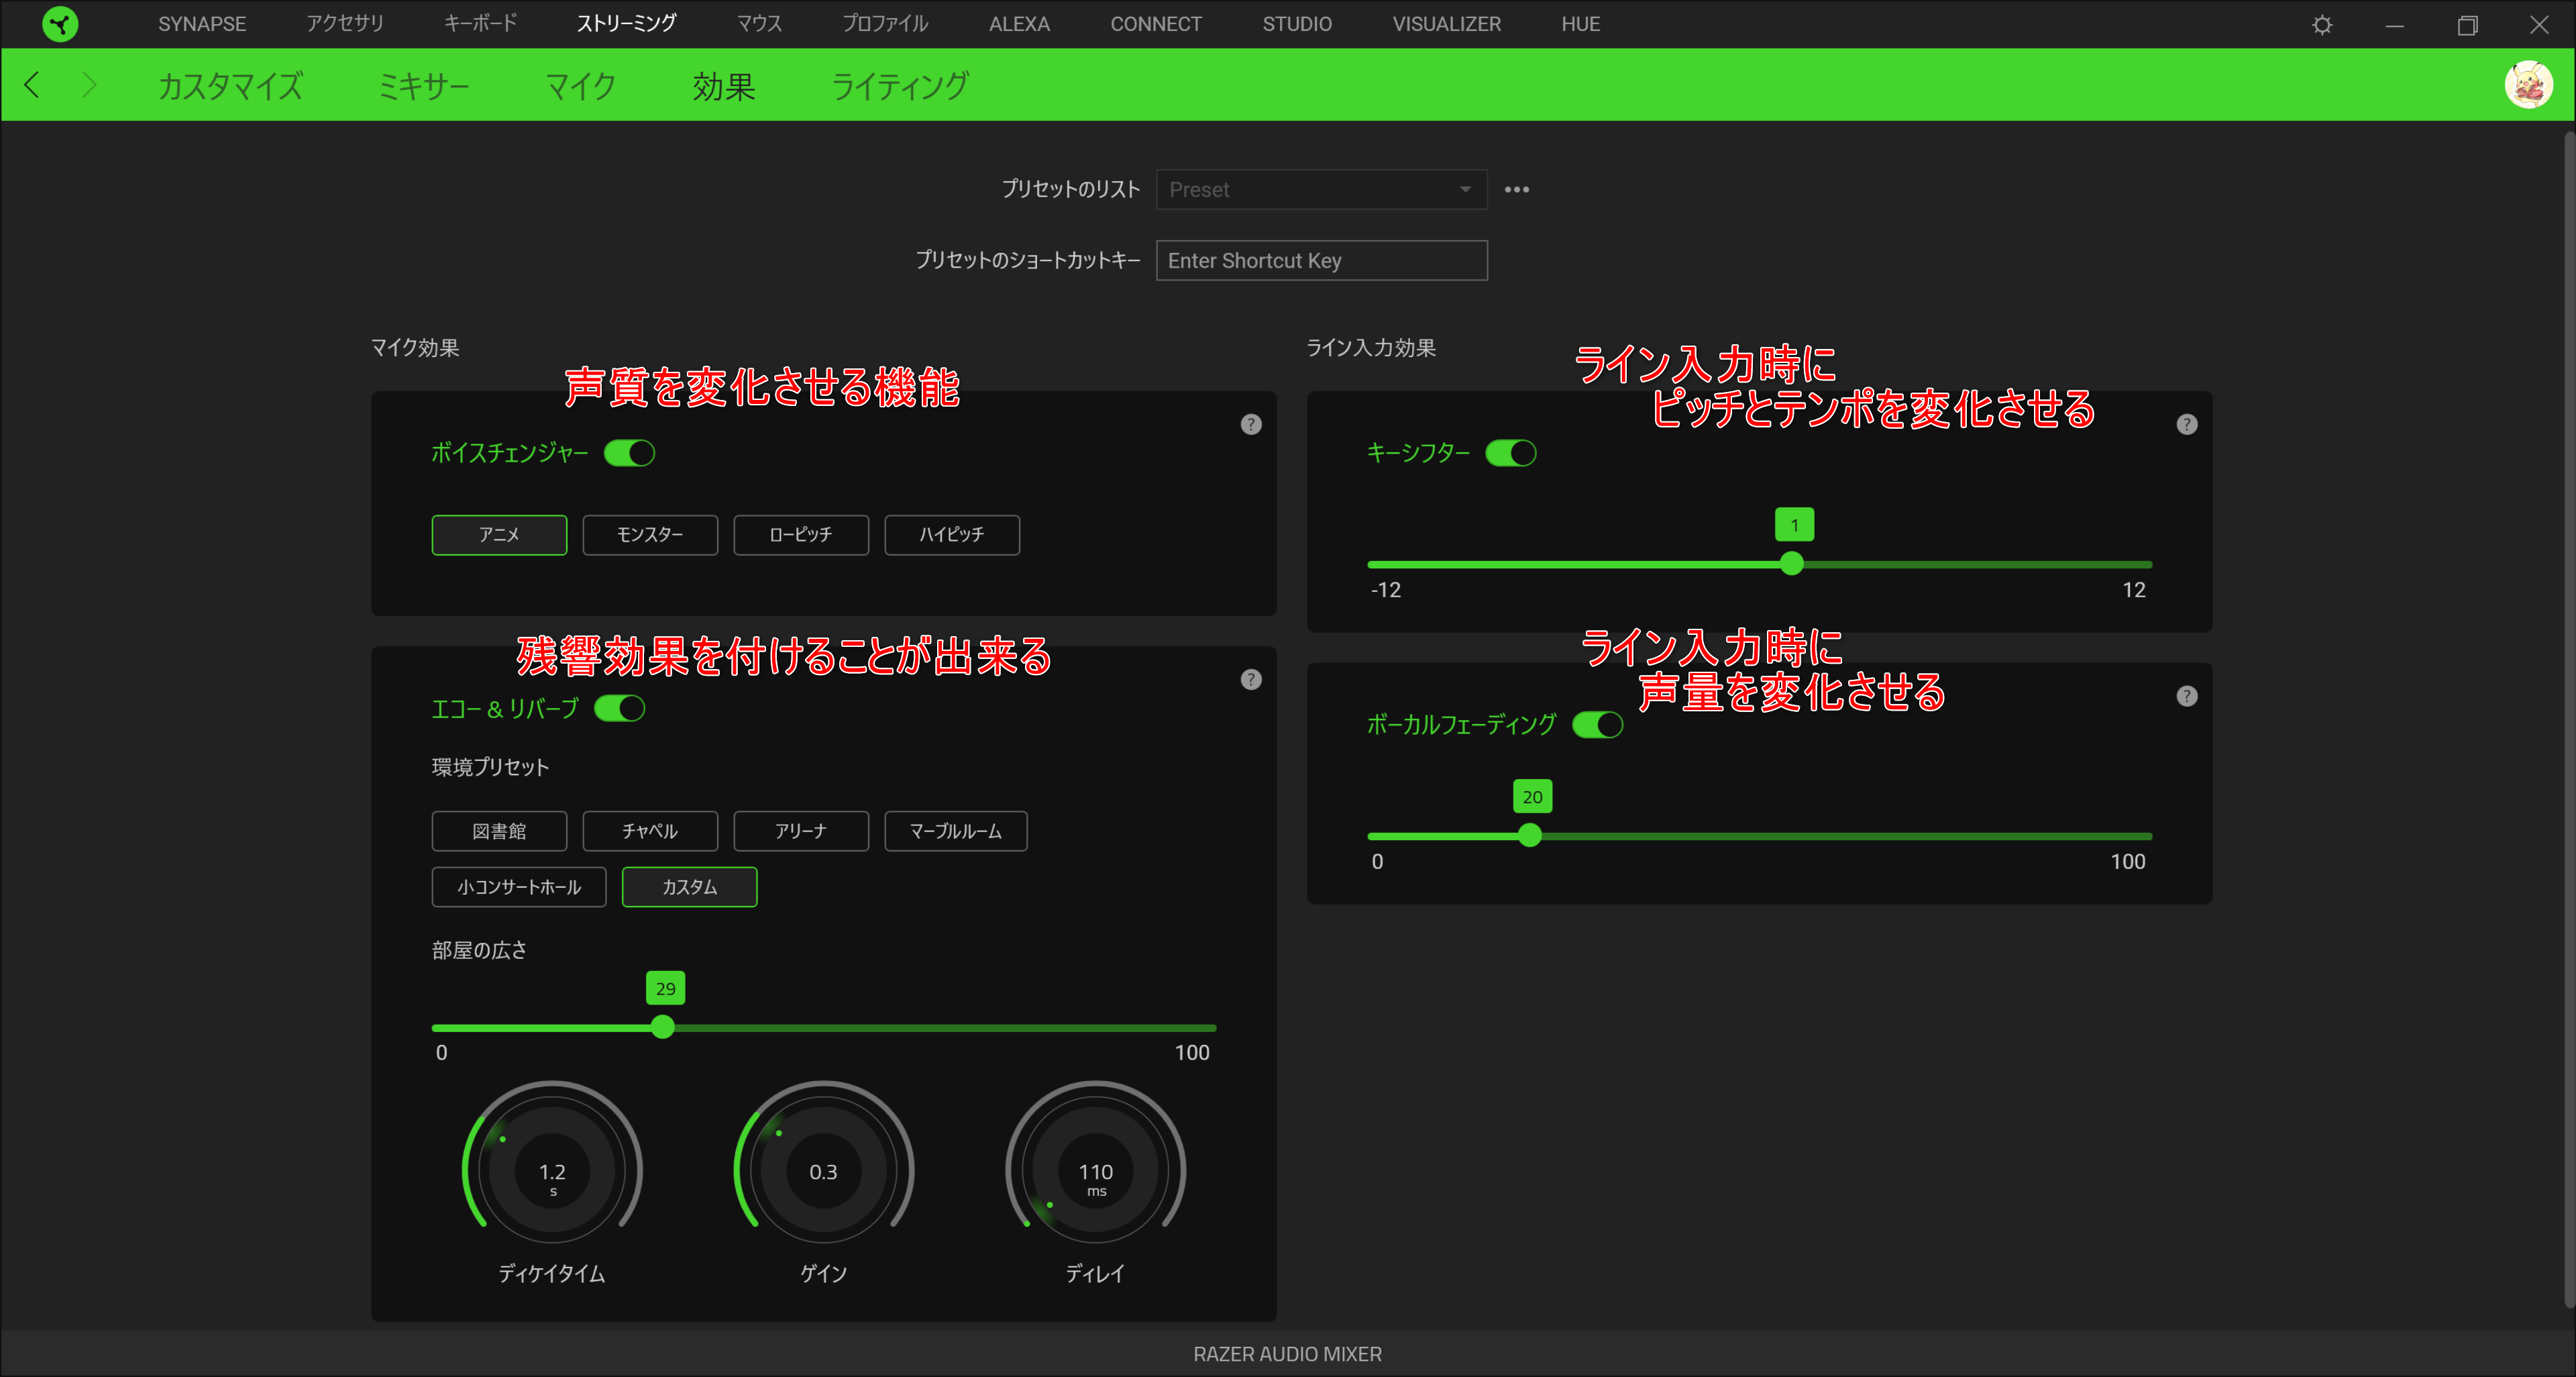This screenshot has height=1377, width=2576.
Task: Open the SYNAPSE tab
Action: coord(202,24)
